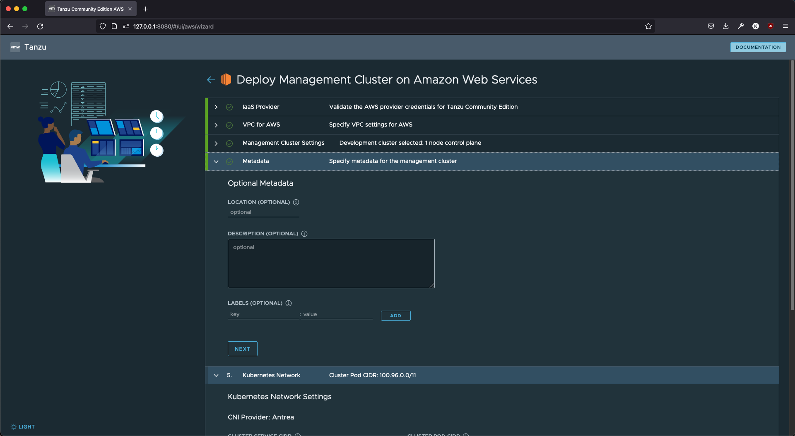
Task: Close the Tanzu Community Edition AWS tab
Action: (130, 9)
